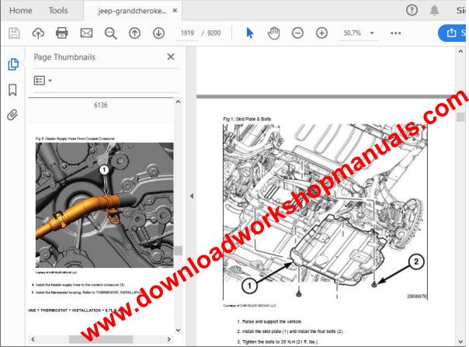This screenshot has height=347, width=469.
Task: Click the 'Raise and support the vehicle' step
Action: pyautogui.click(x=269, y=321)
